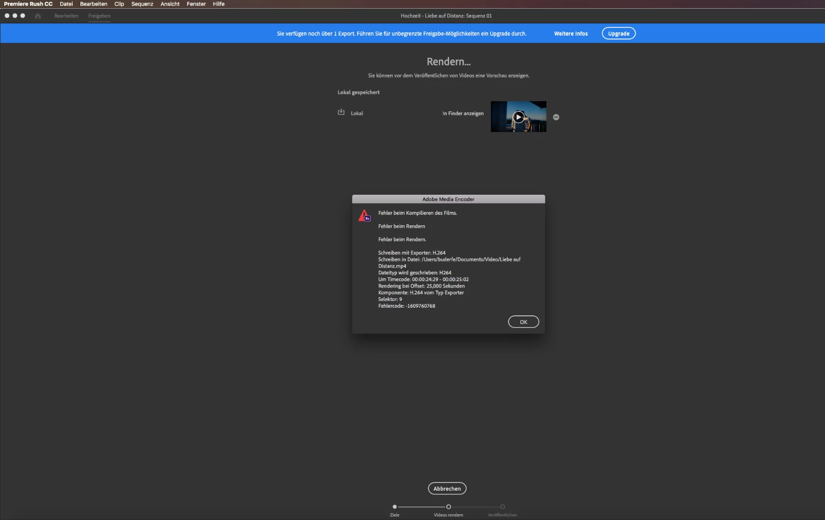Play the exported video preview
825x520 pixels.
click(x=519, y=117)
